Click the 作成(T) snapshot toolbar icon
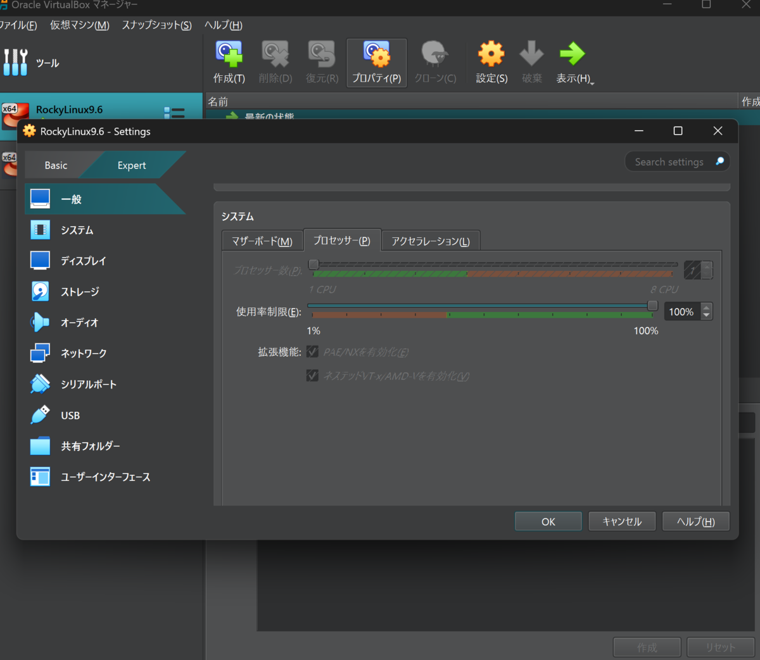Viewport: 760px width, 660px height. pyautogui.click(x=229, y=54)
